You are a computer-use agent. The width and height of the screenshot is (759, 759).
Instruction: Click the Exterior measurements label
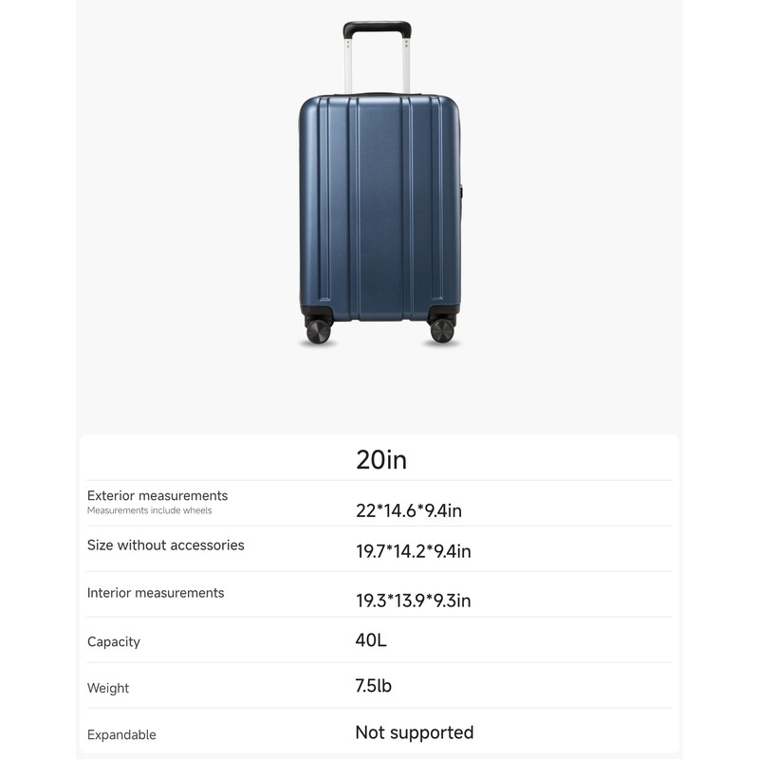pos(157,495)
